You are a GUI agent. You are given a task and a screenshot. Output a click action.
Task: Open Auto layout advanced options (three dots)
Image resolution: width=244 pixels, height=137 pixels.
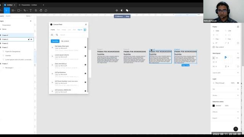238,58
